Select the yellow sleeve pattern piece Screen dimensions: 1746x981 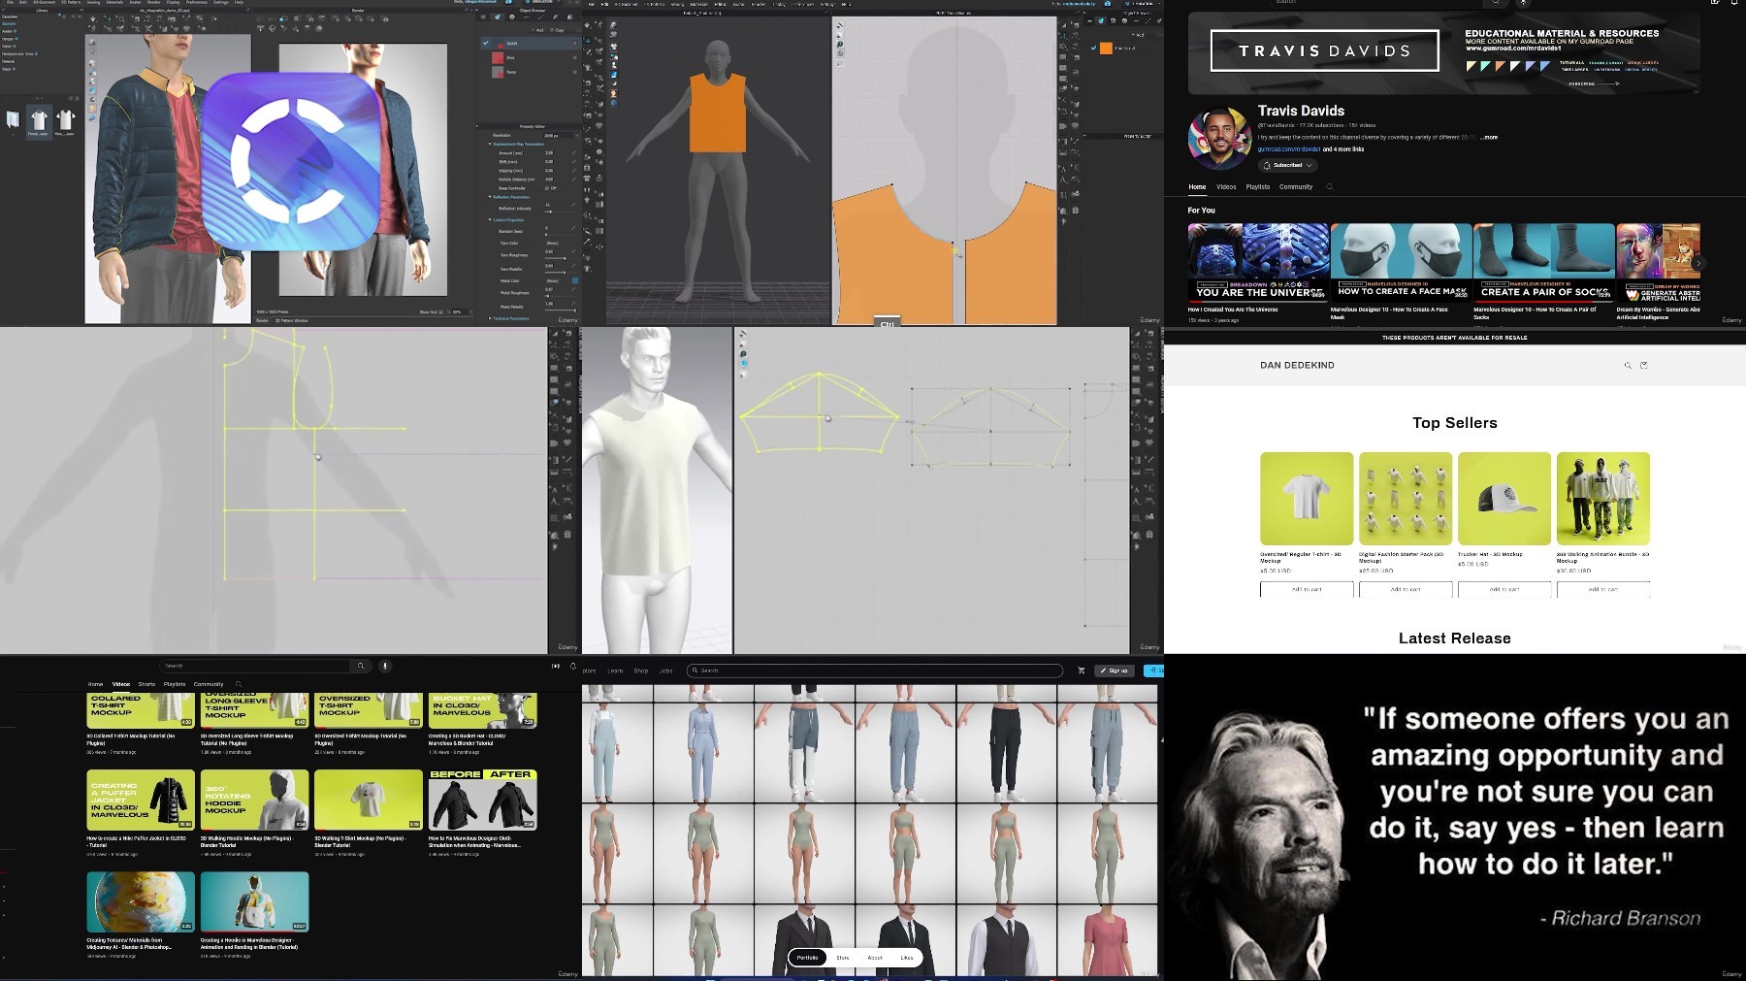[x=820, y=413]
